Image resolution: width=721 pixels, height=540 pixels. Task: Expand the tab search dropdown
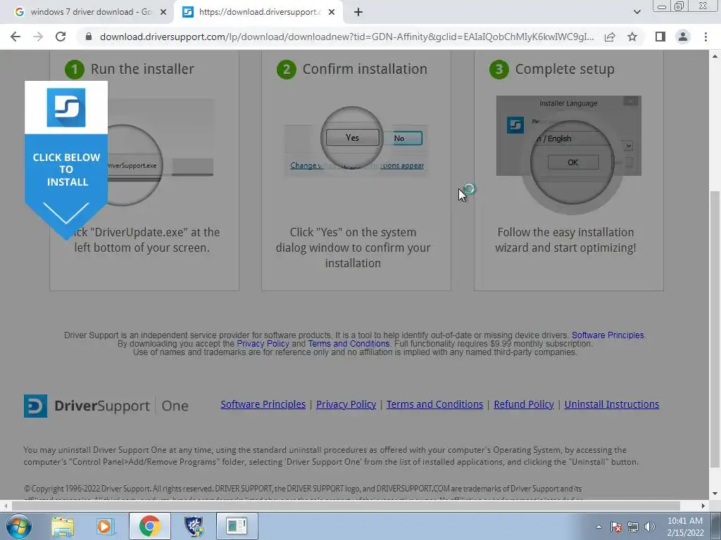click(637, 12)
